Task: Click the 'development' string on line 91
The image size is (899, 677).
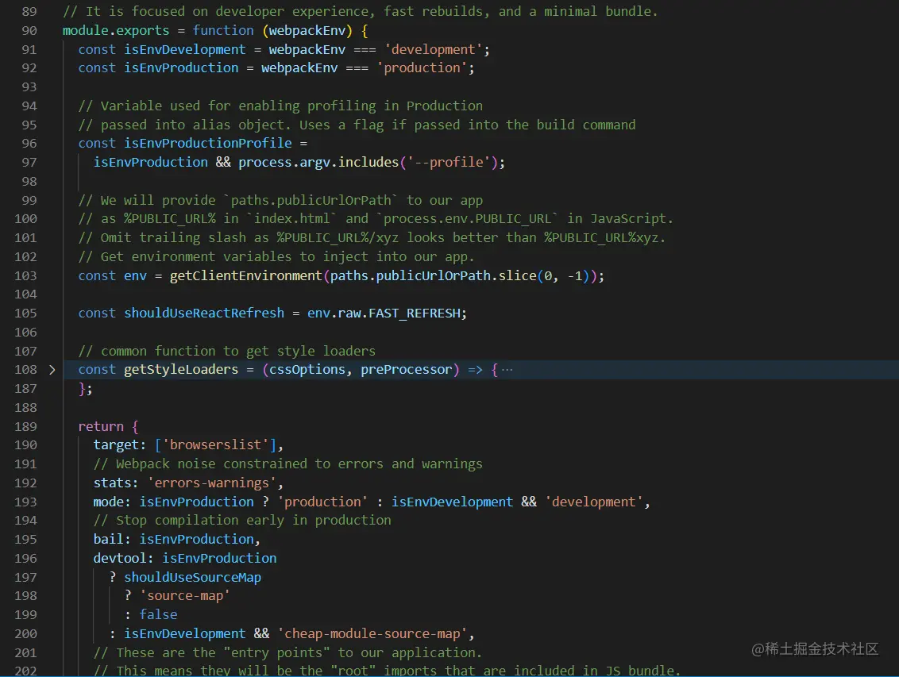Action: (x=433, y=50)
